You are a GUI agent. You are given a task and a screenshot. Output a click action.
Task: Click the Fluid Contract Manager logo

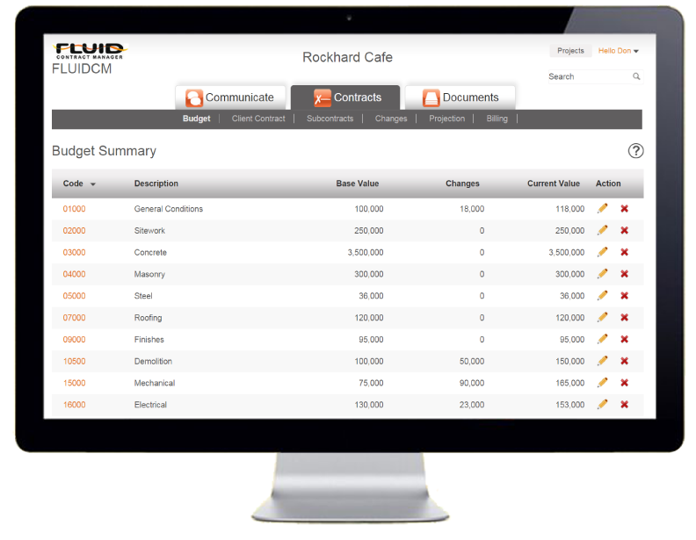(x=90, y=51)
